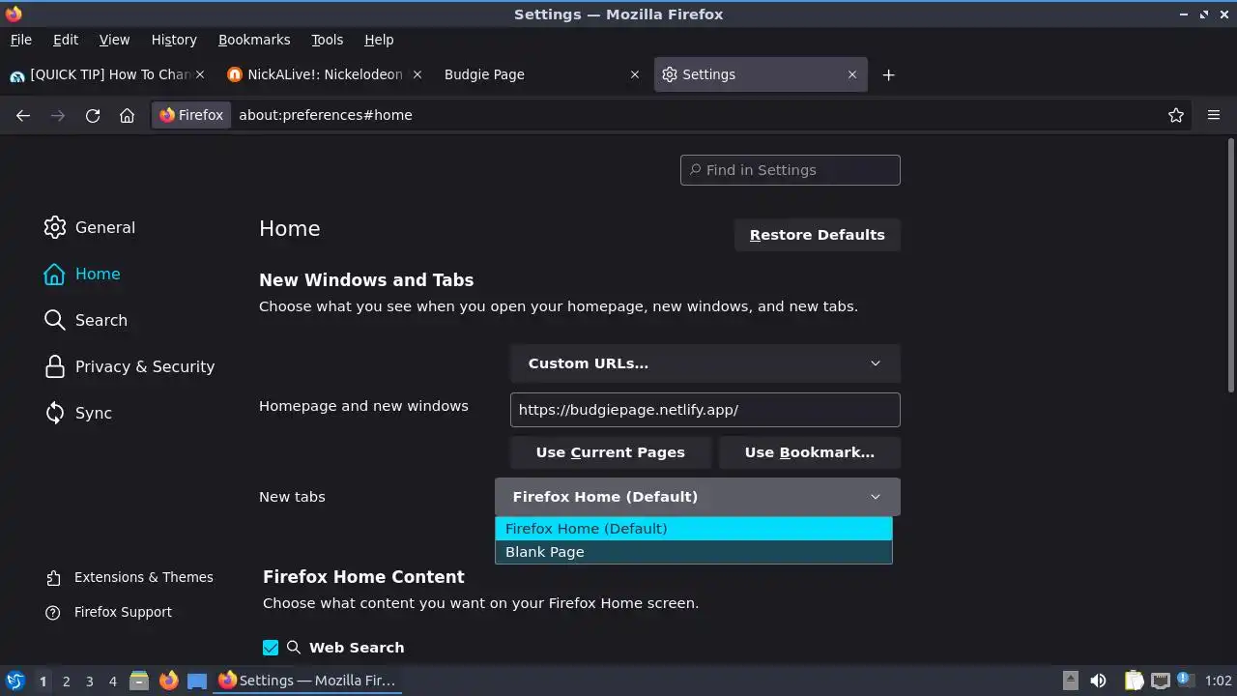Click the reload page icon
This screenshot has height=696, width=1237.
pyautogui.click(x=93, y=115)
